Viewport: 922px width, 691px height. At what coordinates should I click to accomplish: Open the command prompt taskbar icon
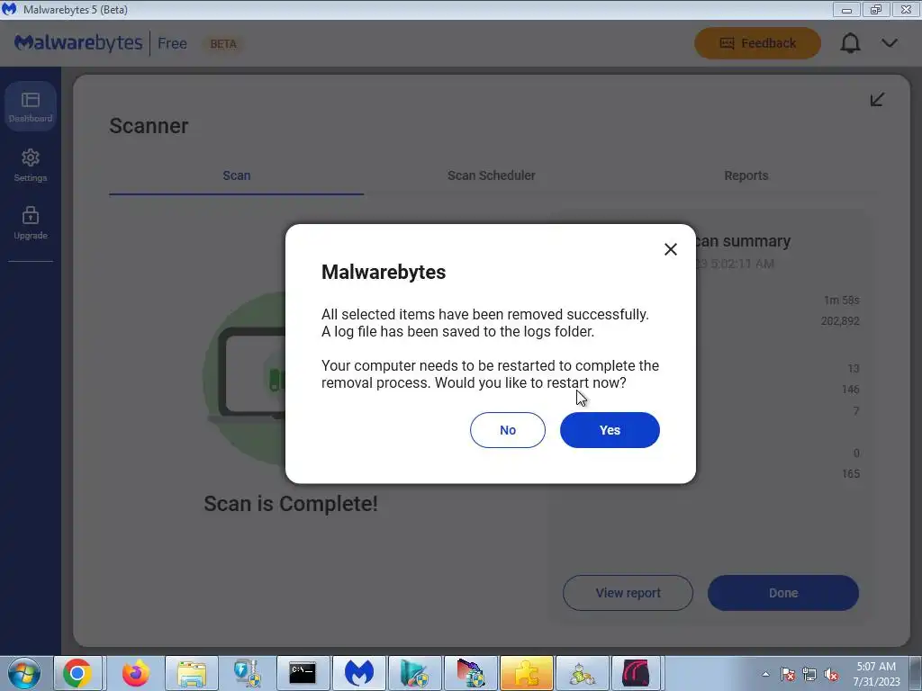click(303, 673)
